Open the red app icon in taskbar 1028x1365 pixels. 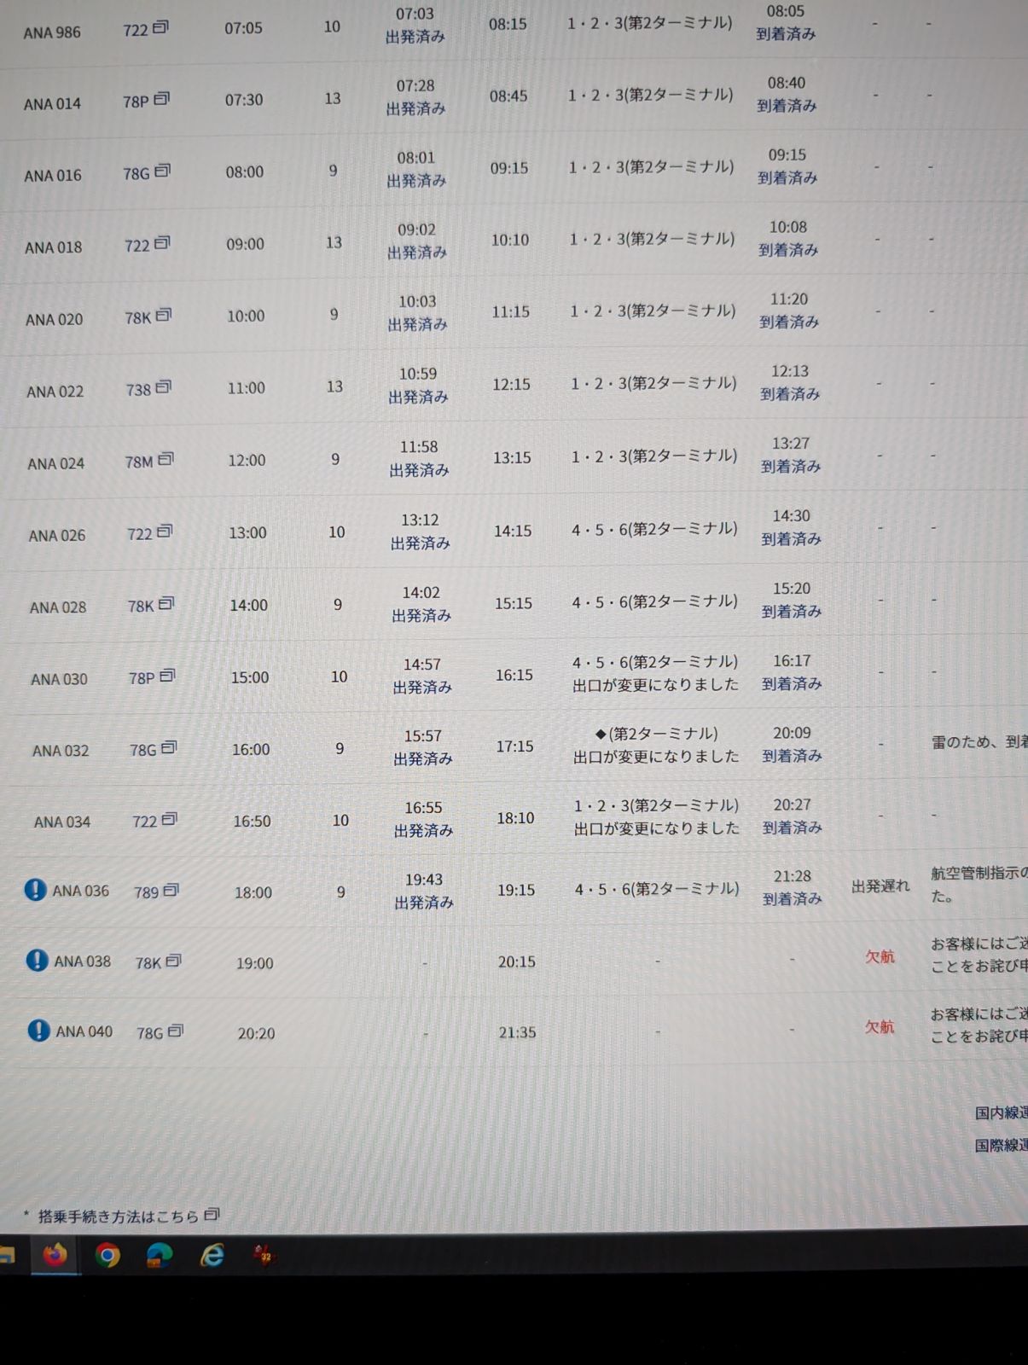(264, 1255)
